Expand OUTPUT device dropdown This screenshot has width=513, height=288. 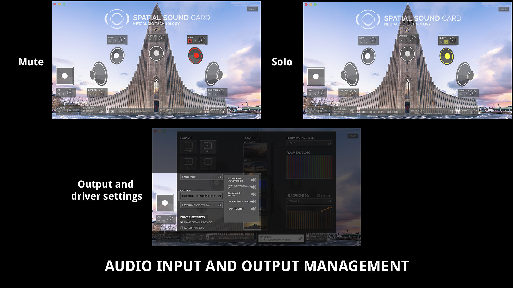click(219, 196)
